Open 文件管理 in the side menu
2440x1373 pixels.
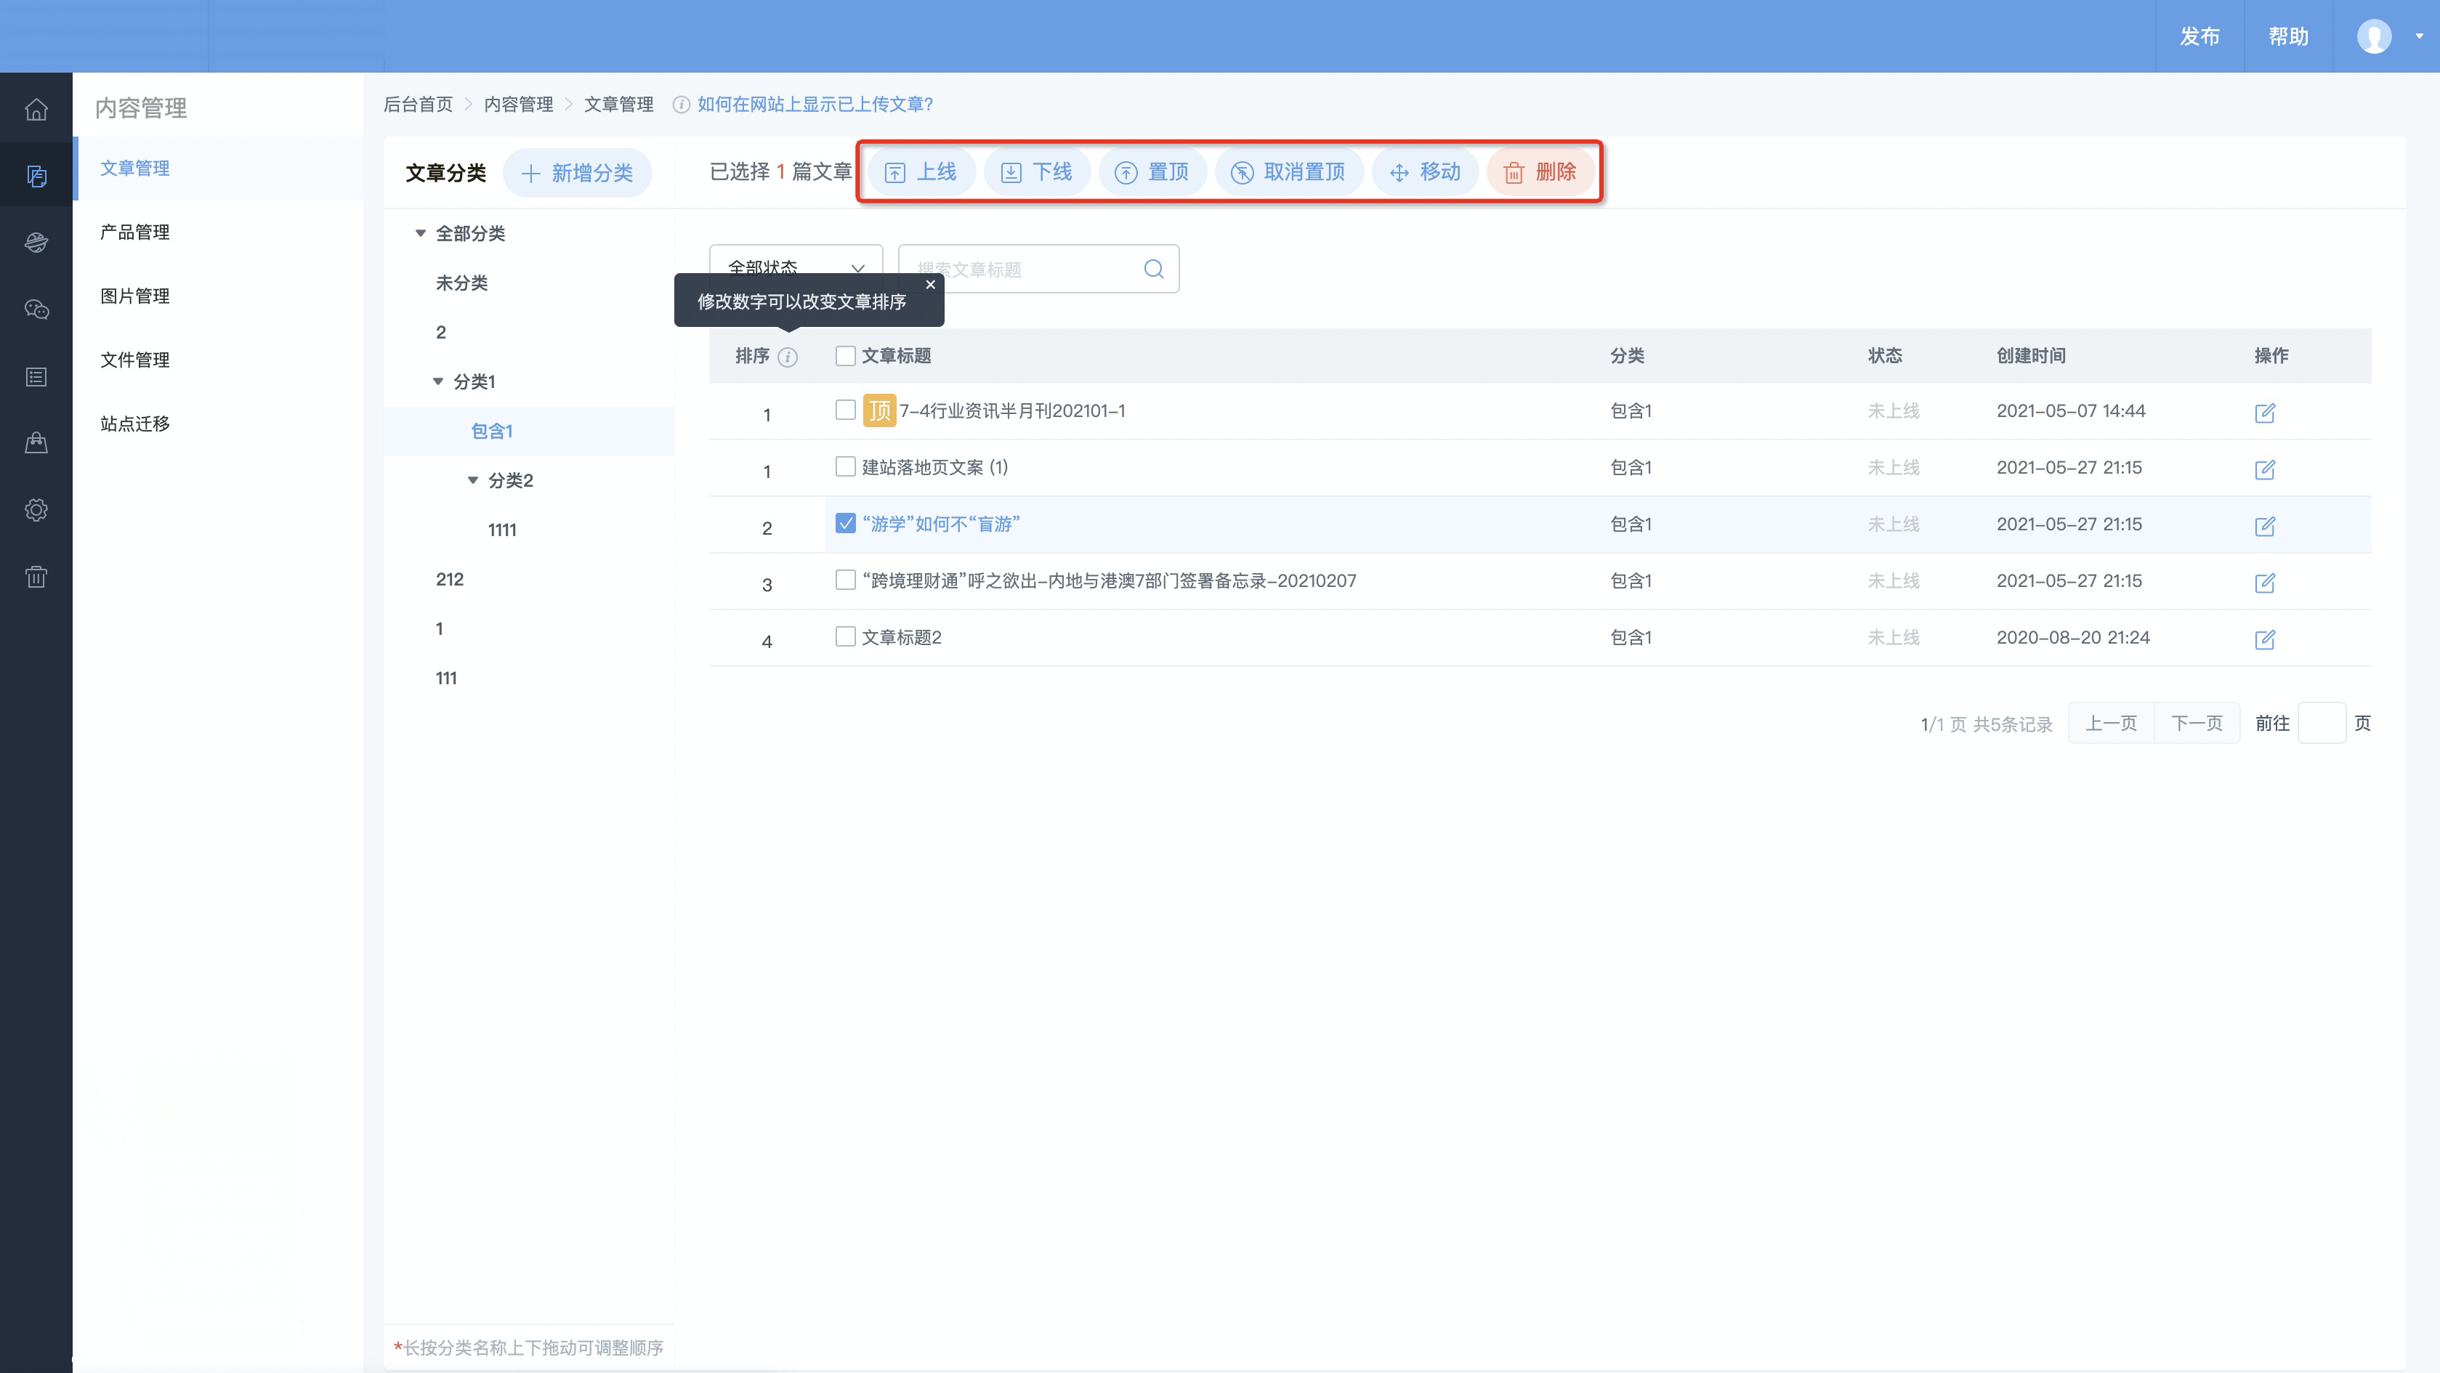(x=134, y=360)
